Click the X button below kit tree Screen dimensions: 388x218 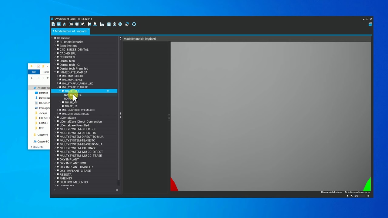click(117, 190)
